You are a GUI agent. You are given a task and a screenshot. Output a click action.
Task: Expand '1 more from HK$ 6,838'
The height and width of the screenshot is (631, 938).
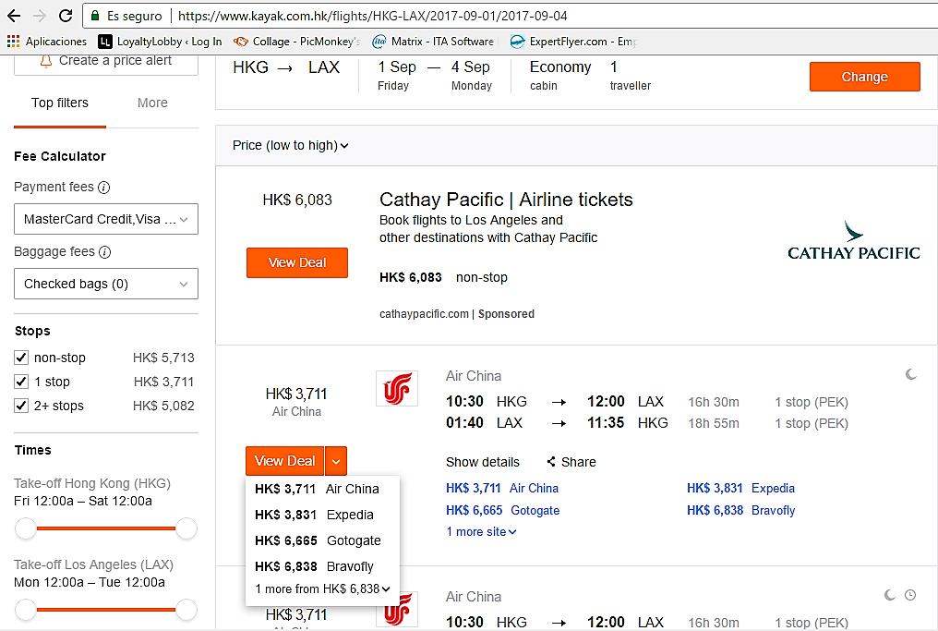click(322, 589)
